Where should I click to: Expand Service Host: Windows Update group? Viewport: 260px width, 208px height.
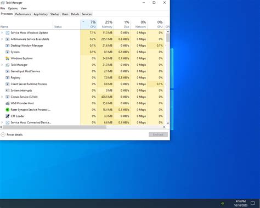(2, 33)
